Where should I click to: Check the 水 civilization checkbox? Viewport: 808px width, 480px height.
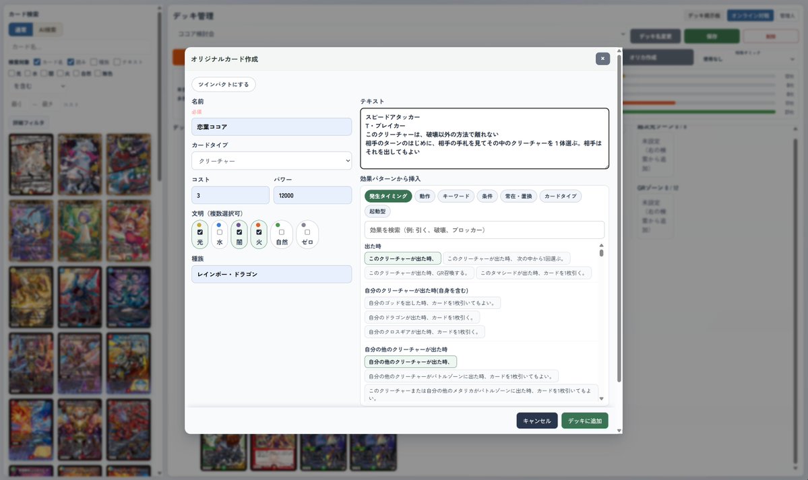point(220,232)
